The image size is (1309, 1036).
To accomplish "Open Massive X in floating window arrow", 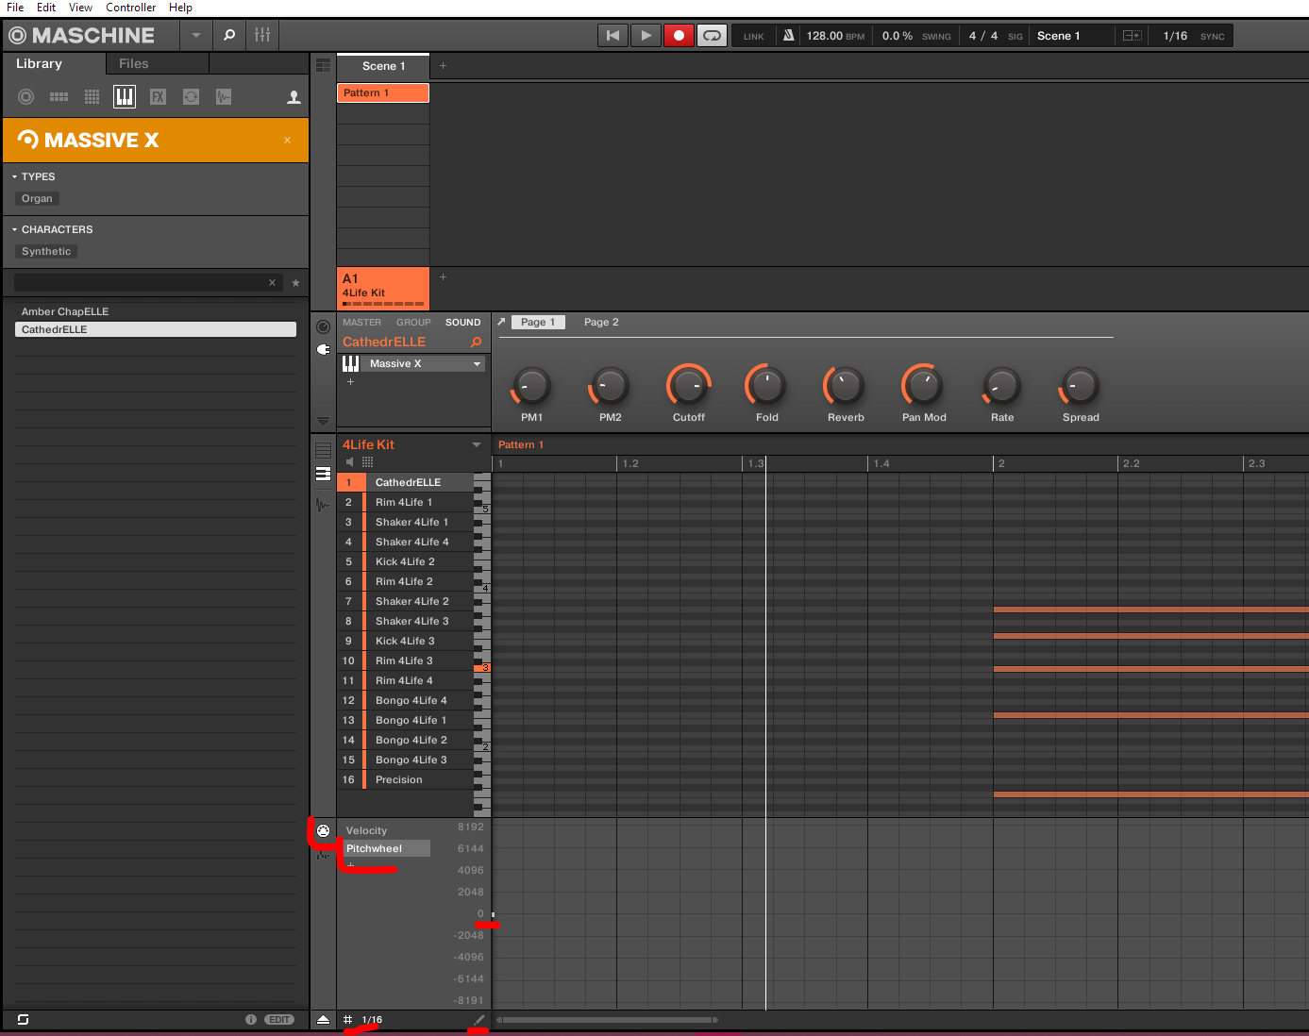I will (x=501, y=322).
